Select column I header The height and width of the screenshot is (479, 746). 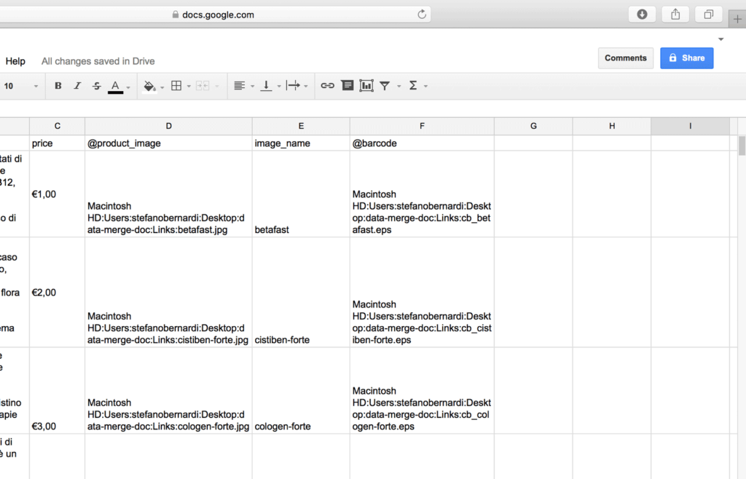(691, 126)
